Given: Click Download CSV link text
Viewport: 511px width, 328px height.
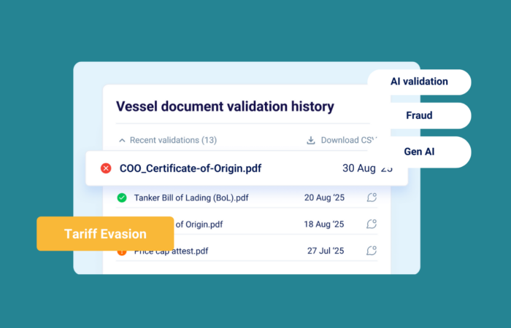Looking at the screenshot, I should tap(349, 140).
